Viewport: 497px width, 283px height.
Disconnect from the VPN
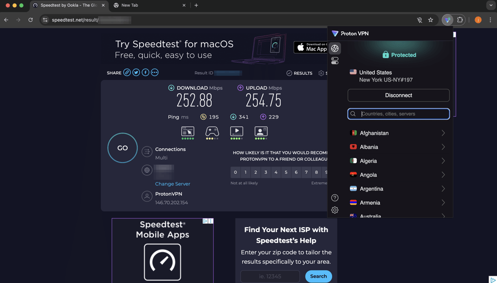pyautogui.click(x=398, y=96)
